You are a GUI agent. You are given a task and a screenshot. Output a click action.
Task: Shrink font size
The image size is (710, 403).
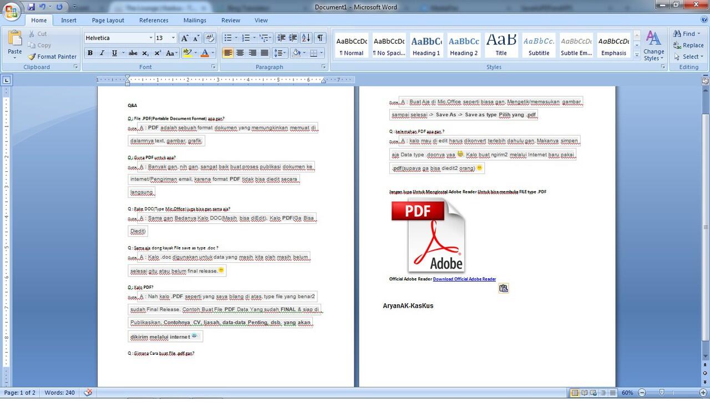pos(197,38)
